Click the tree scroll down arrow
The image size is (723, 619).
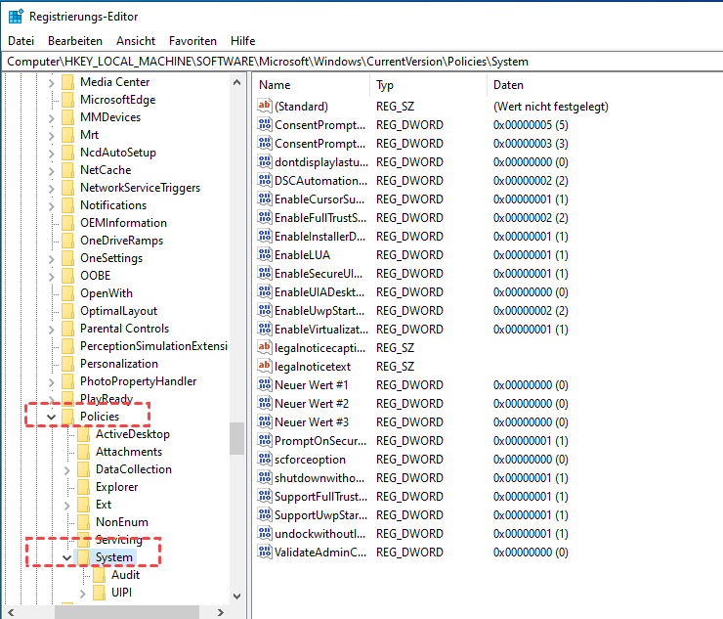(x=237, y=596)
